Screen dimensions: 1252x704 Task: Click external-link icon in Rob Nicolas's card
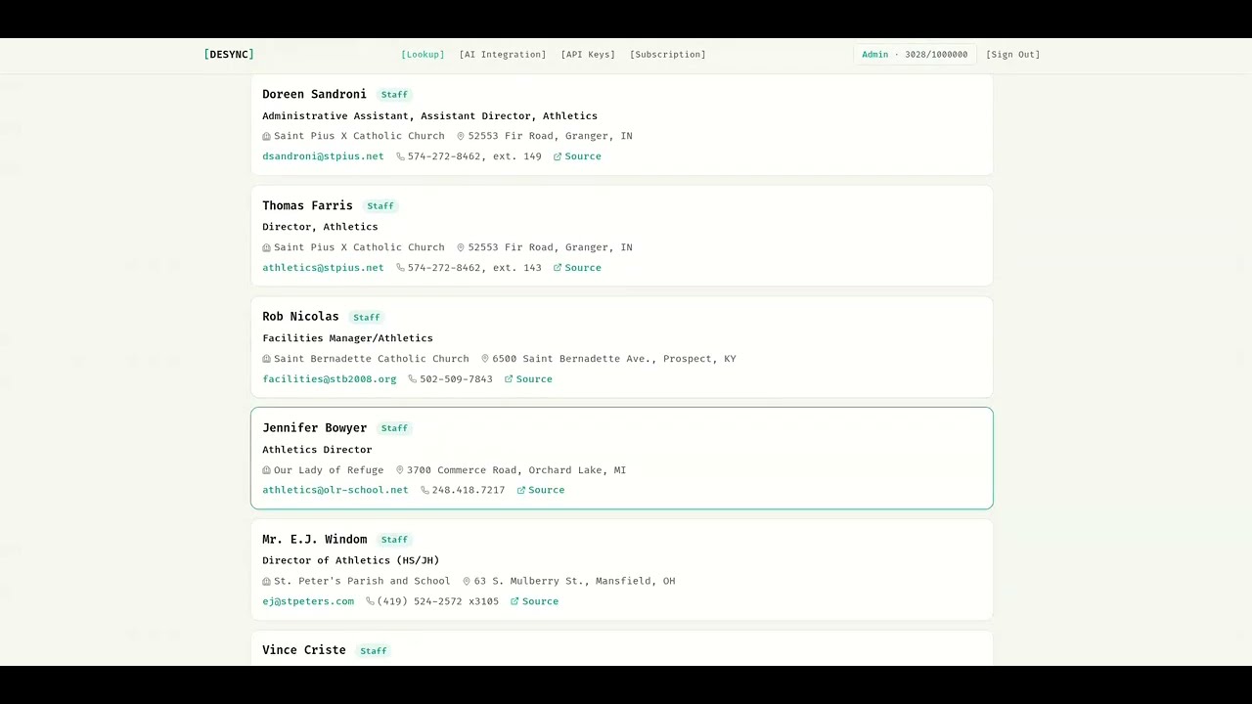pos(509,379)
